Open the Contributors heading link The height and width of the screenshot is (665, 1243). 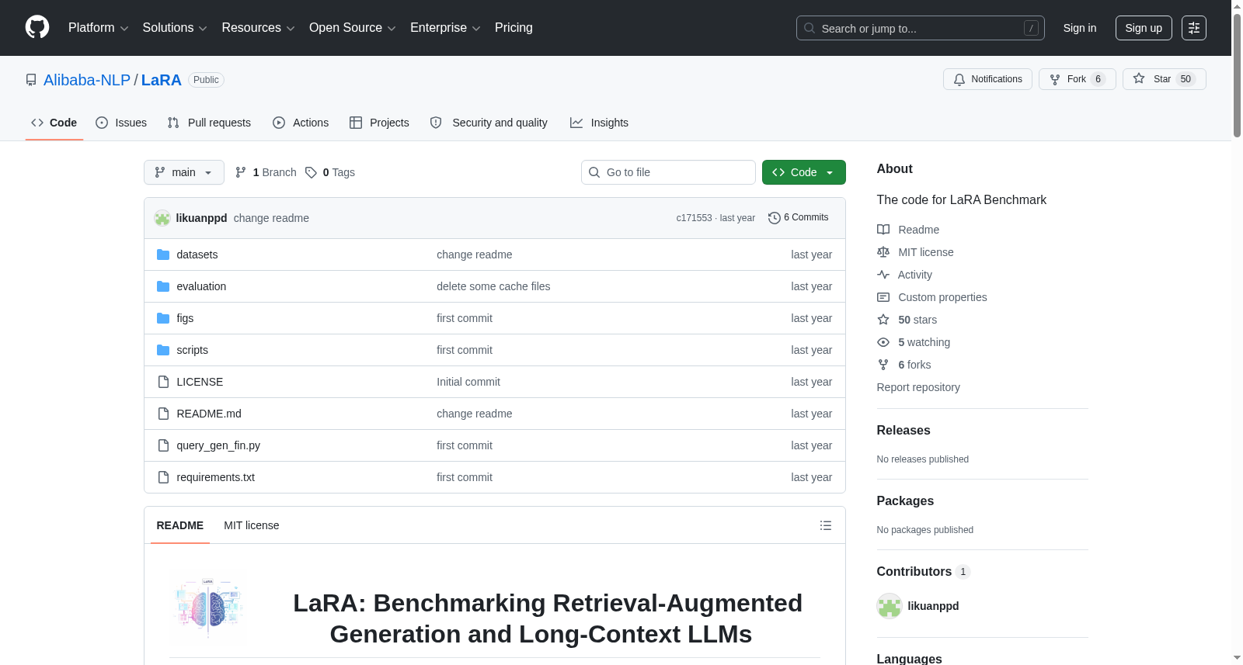924,572
